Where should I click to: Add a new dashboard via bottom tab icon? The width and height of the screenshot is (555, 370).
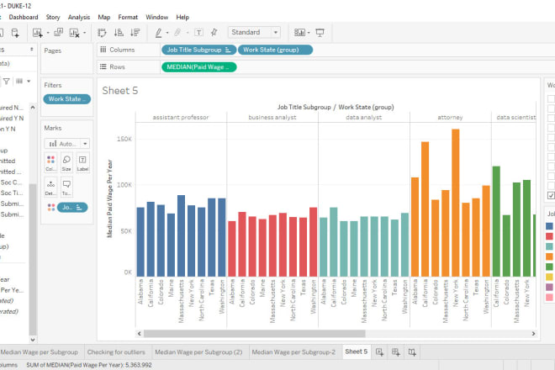[x=396, y=352]
